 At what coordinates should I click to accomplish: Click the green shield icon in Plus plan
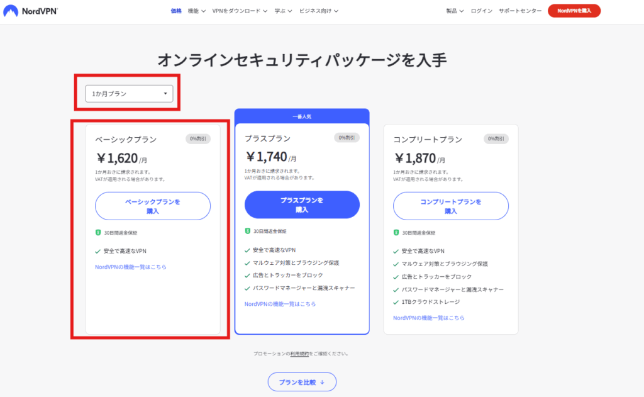click(x=247, y=232)
